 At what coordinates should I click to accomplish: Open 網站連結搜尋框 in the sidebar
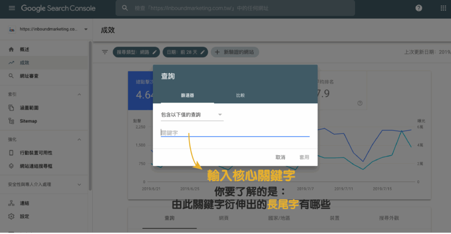tap(44, 166)
